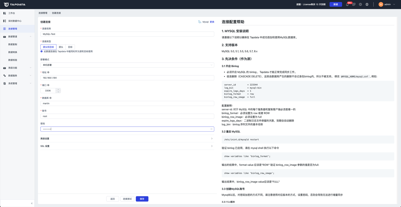Screen dimensions: 401x207
Task: Click the 返回 button
Action: pos(112,199)
